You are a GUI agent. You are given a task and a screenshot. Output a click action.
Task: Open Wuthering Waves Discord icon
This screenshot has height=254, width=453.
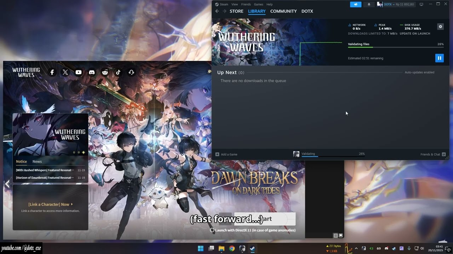pos(92,72)
